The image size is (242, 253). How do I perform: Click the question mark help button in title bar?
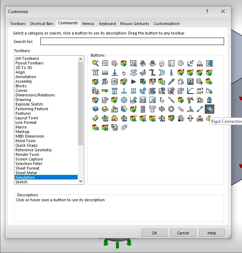tap(207, 11)
